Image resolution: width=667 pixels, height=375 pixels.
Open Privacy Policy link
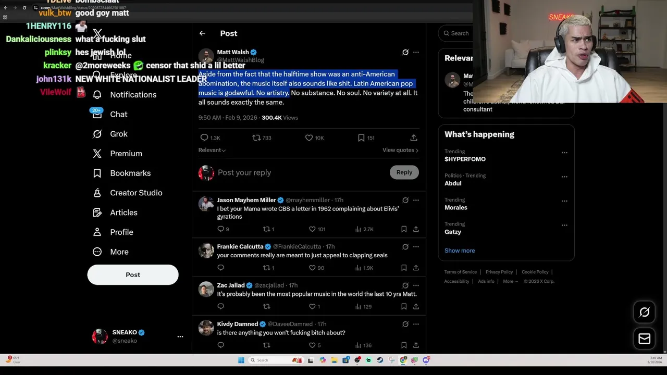[x=499, y=272]
